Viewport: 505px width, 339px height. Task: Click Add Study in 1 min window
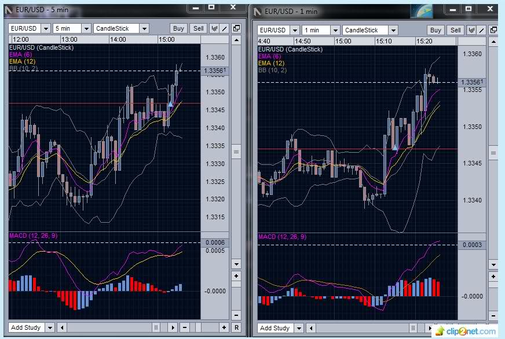click(275, 328)
